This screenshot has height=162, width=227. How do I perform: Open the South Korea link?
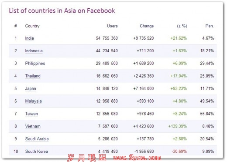[37, 152]
